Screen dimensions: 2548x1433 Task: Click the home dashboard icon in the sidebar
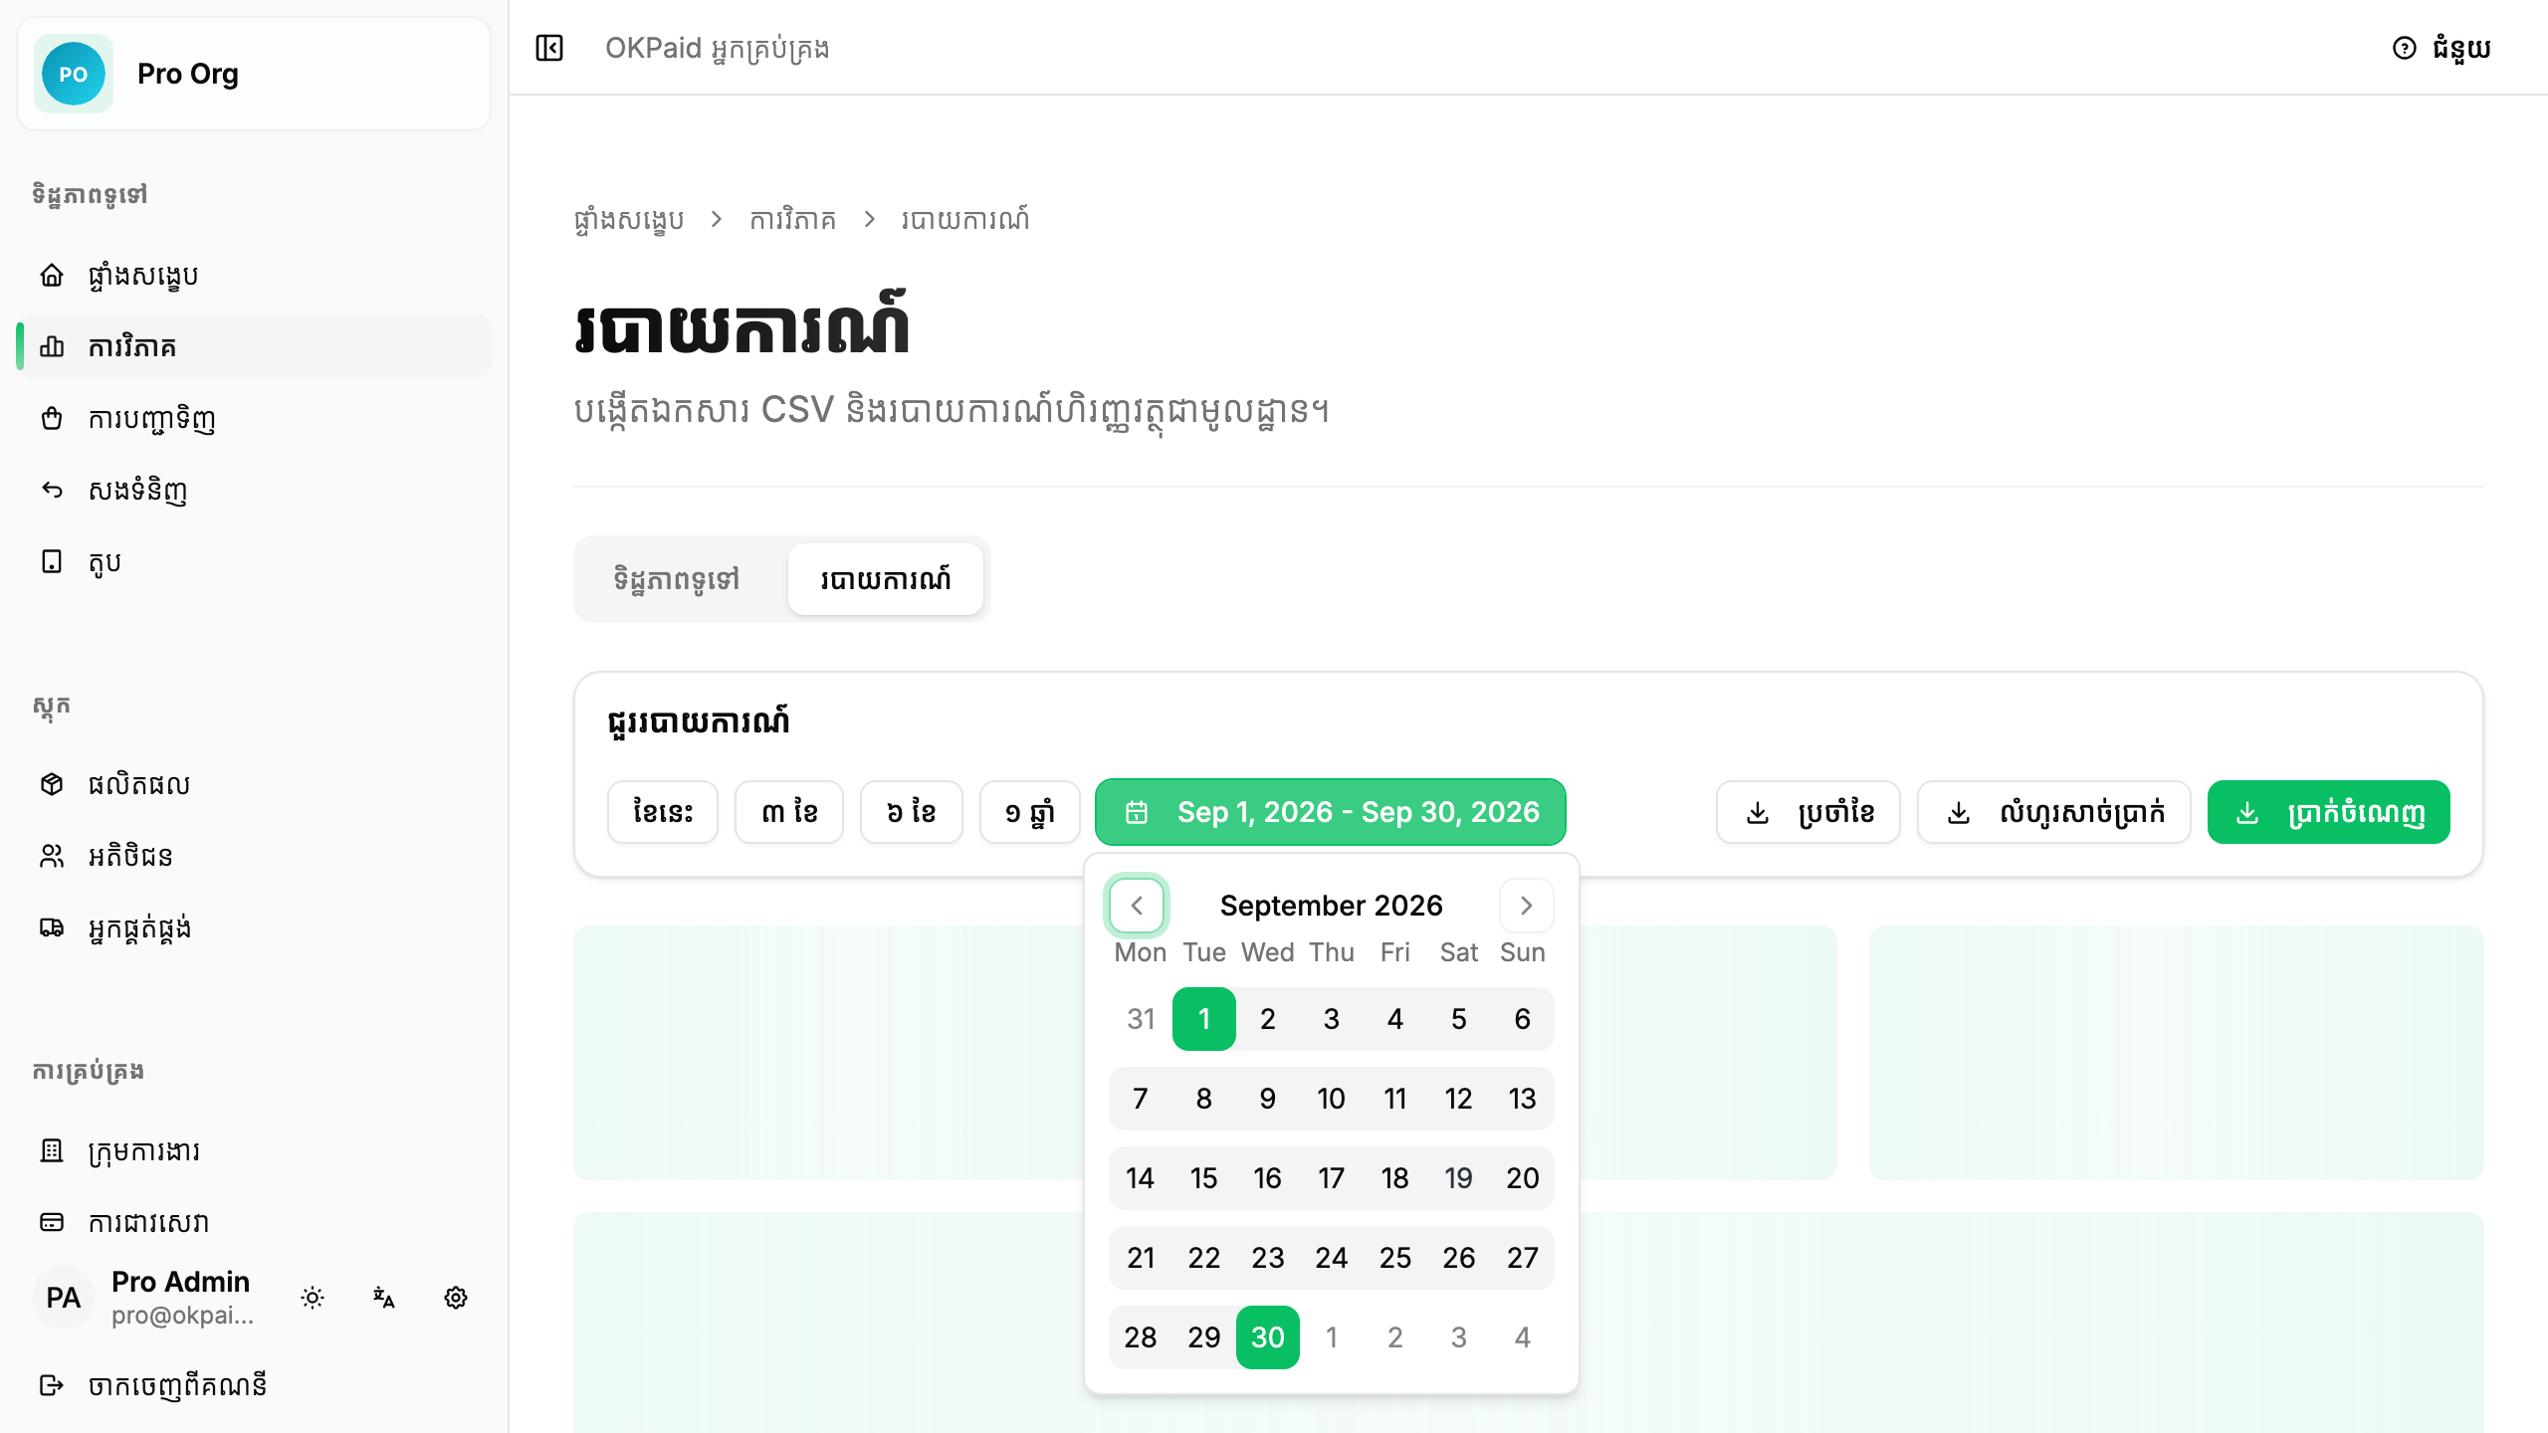point(52,276)
